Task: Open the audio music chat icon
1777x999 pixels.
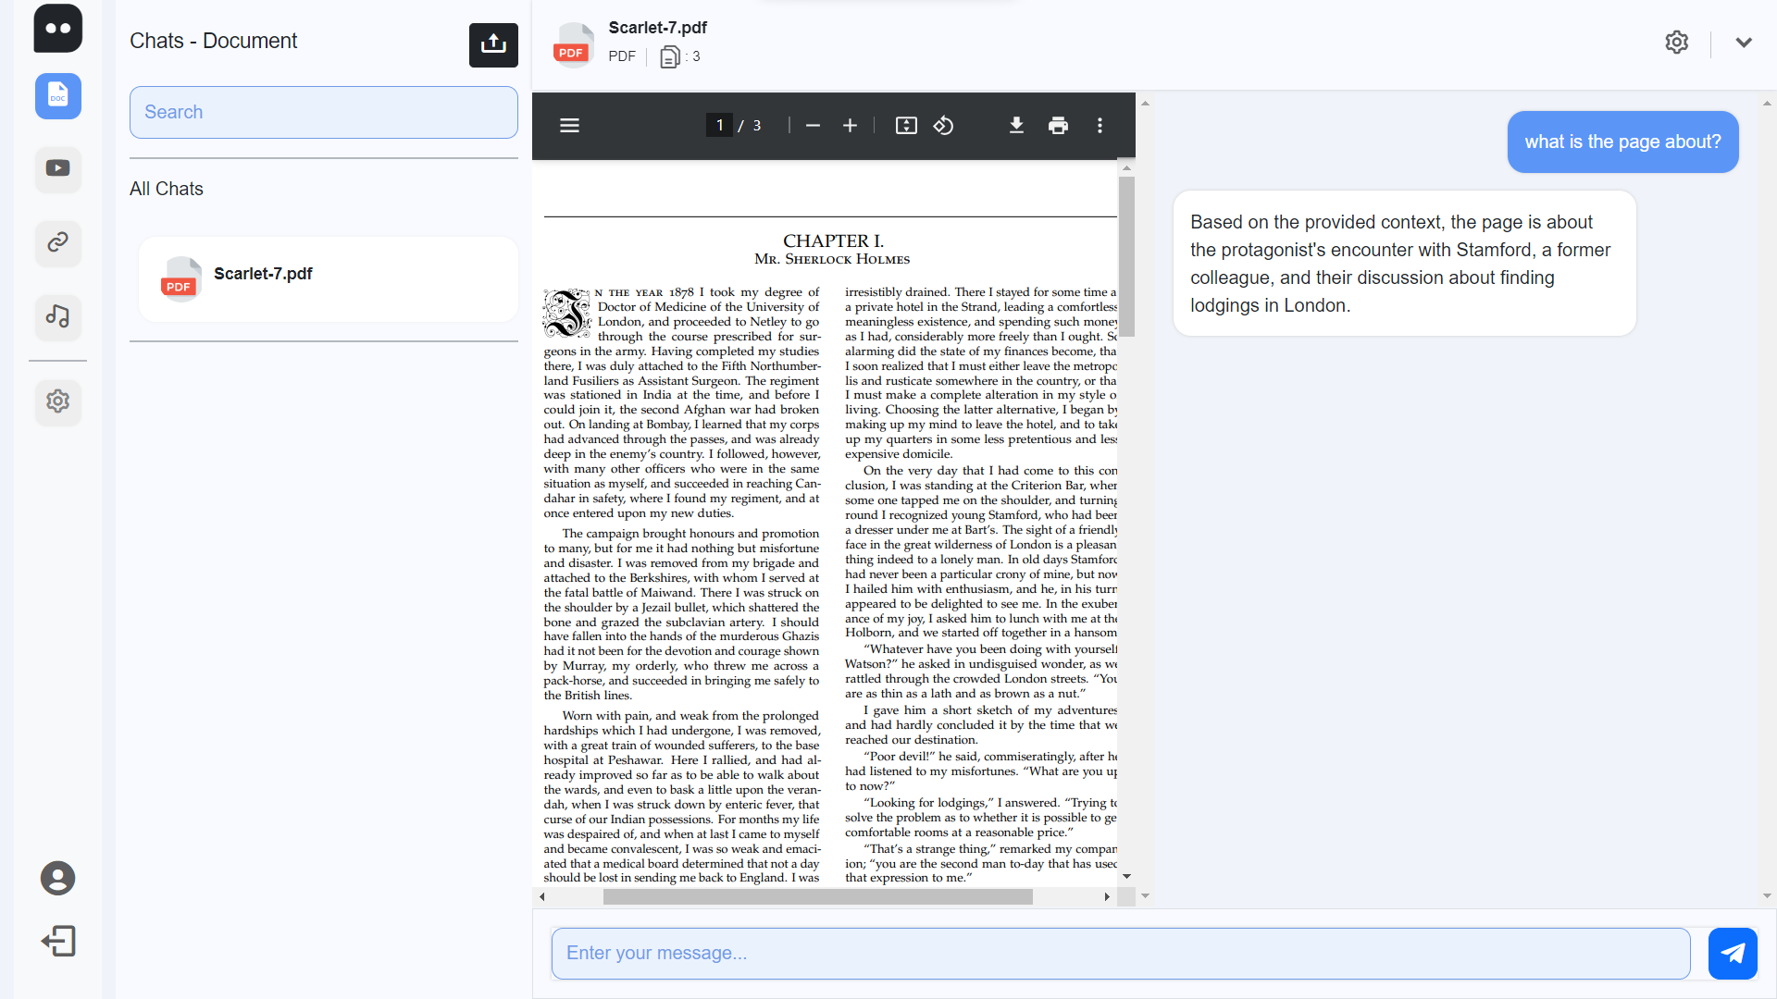Action: point(58,316)
